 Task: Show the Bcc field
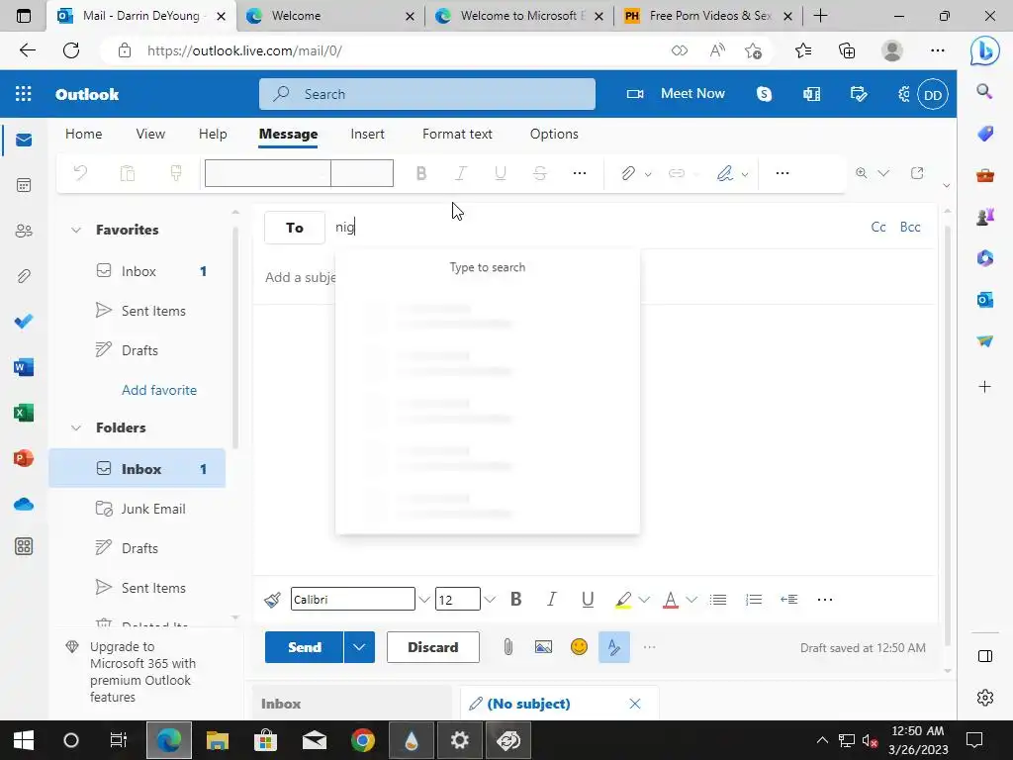click(x=910, y=227)
